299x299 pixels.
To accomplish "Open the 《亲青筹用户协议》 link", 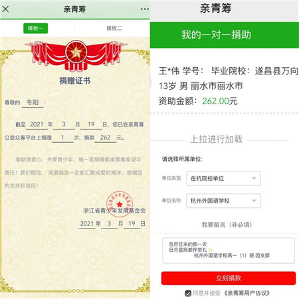I will (247, 294).
